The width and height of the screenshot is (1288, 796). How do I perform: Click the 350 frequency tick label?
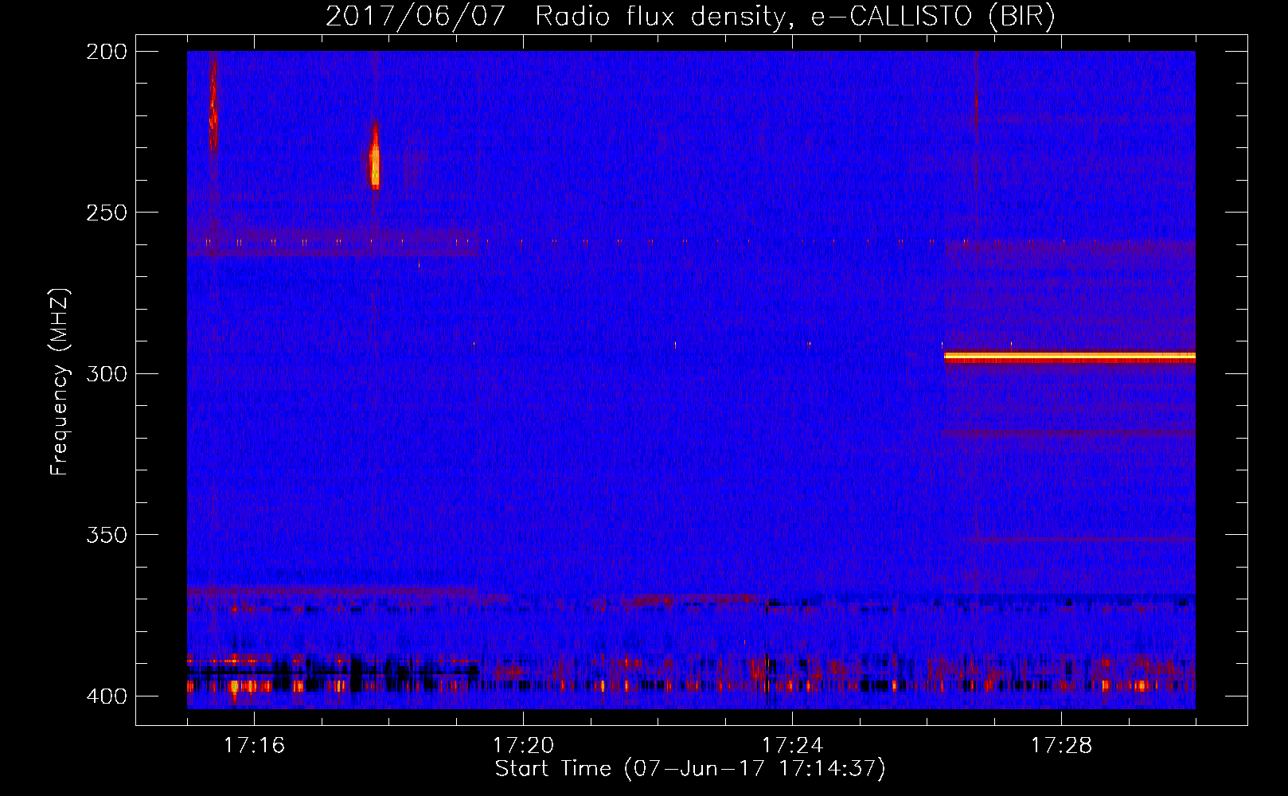tap(107, 535)
